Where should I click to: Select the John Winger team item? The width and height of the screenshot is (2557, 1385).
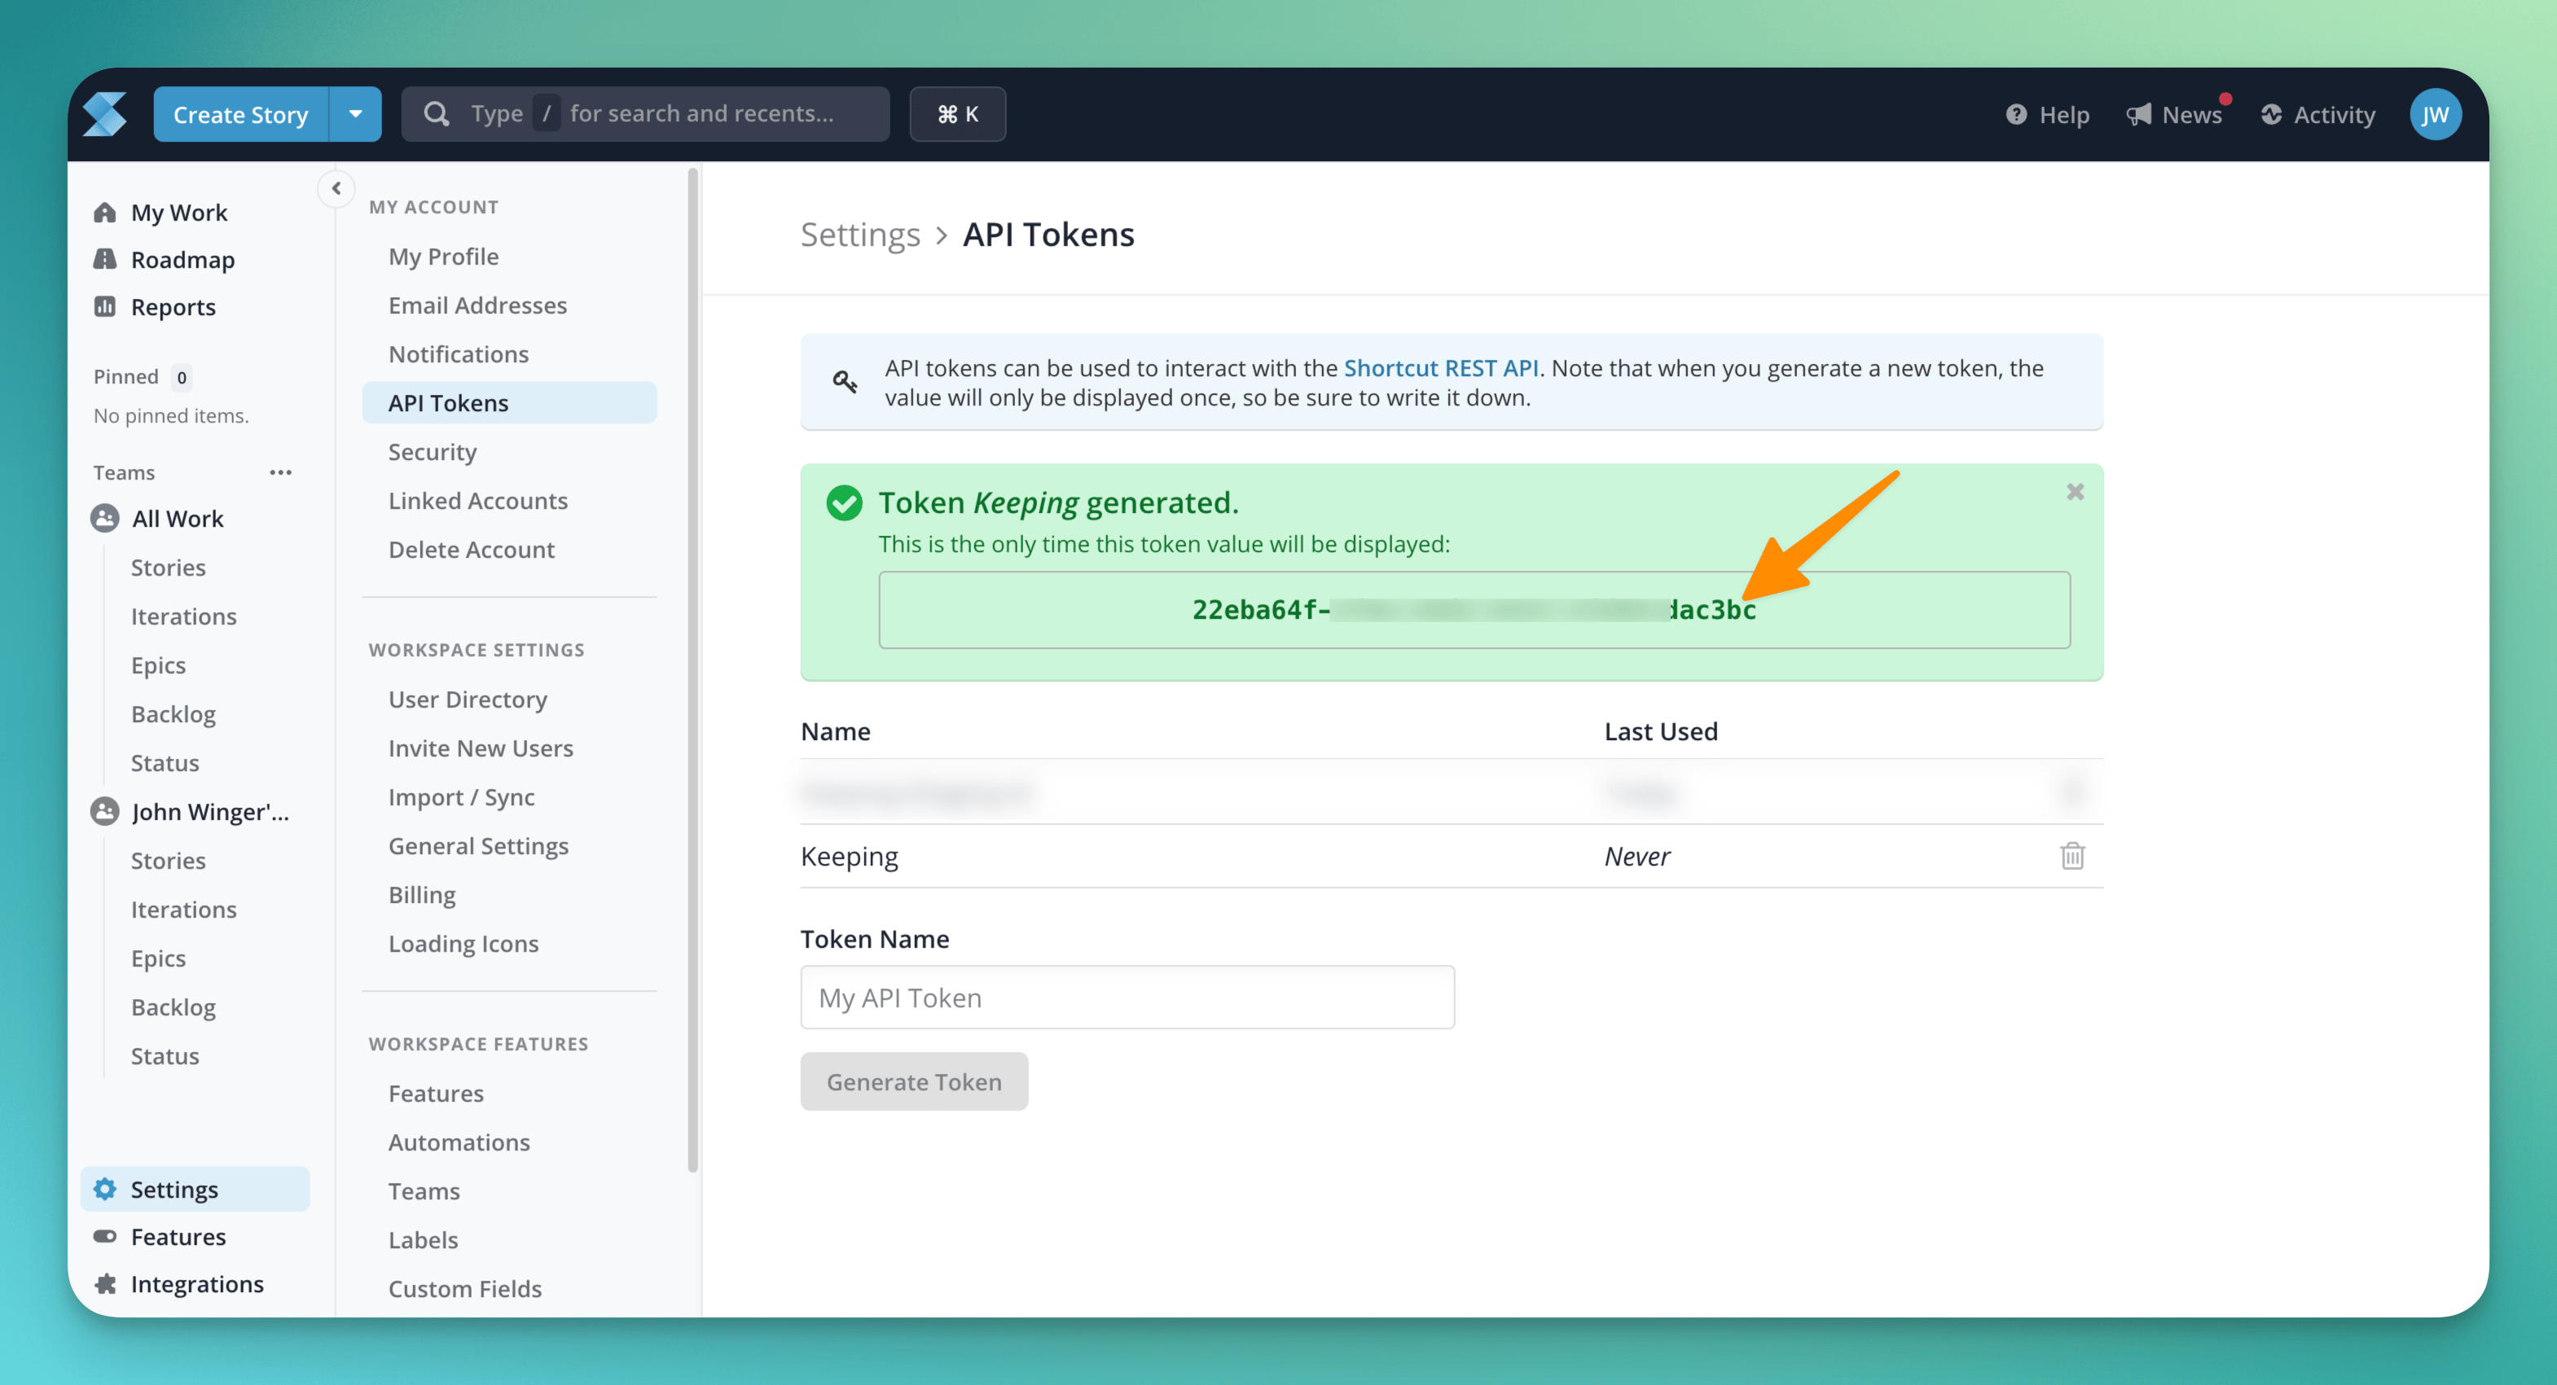[209, 812]
